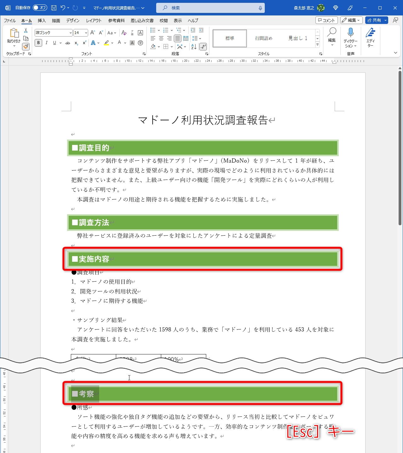Open the 校閲 ribbon tab

coord(163,20)
